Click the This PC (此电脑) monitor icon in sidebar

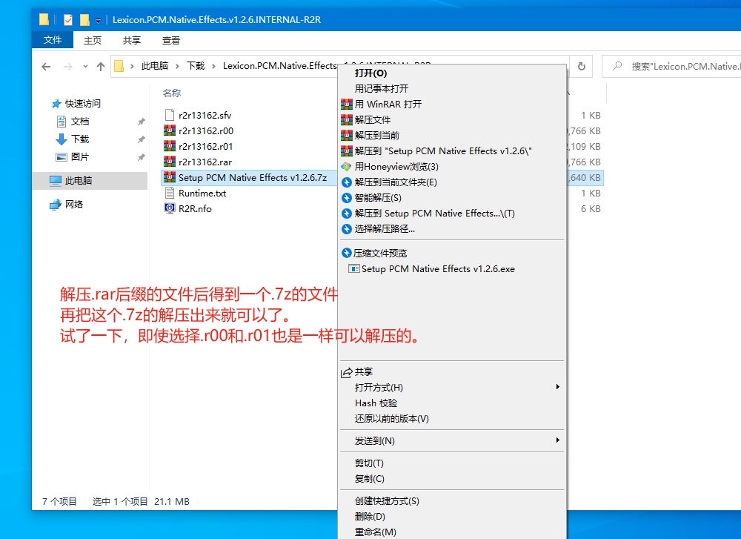(56, 181)
